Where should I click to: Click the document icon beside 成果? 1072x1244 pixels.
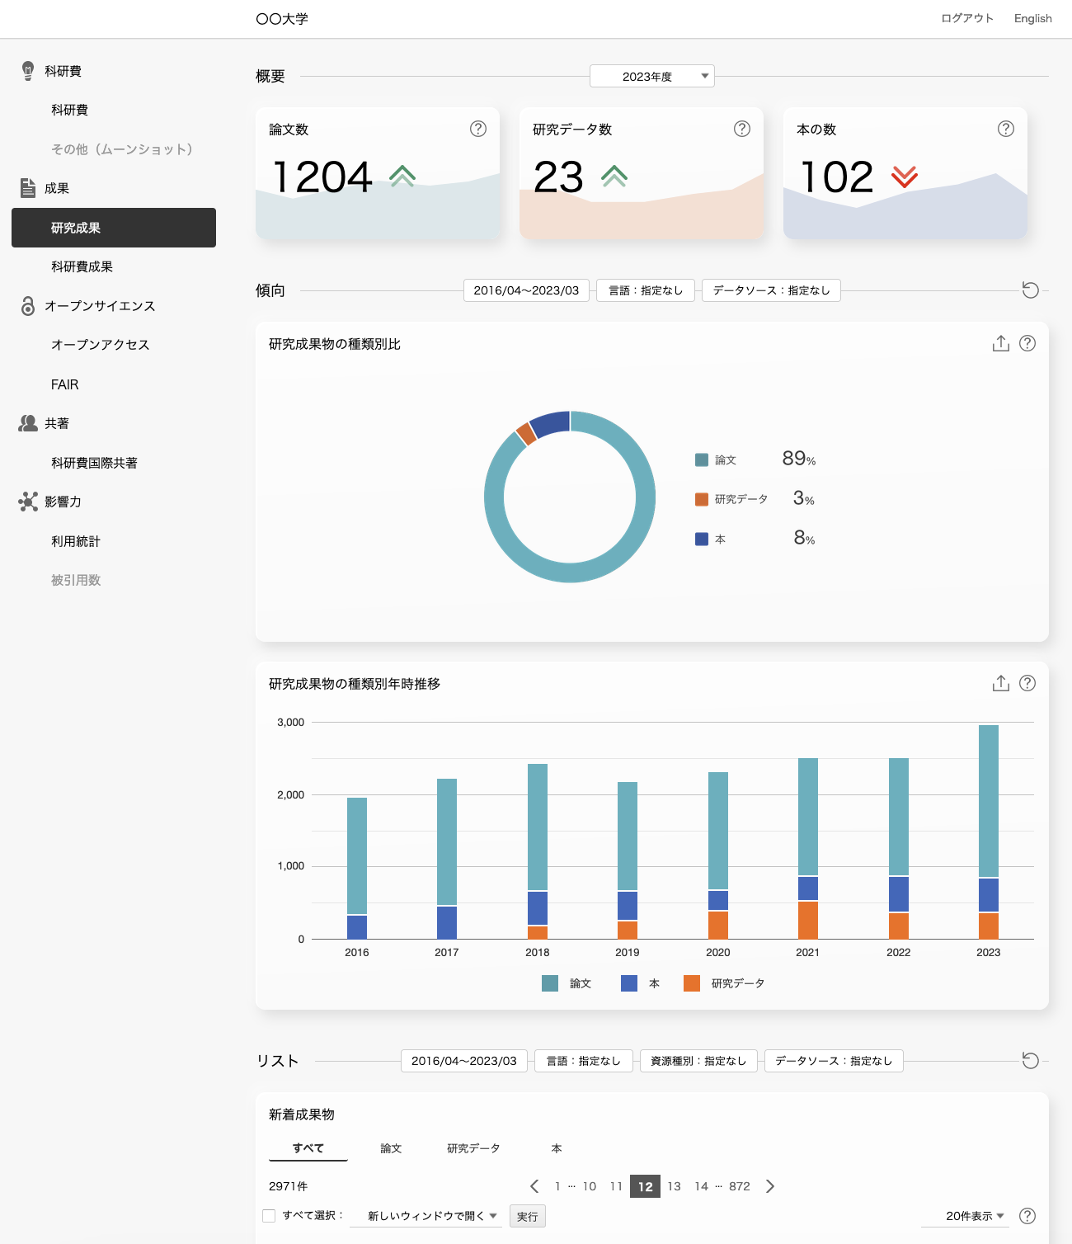pos(28,188)
